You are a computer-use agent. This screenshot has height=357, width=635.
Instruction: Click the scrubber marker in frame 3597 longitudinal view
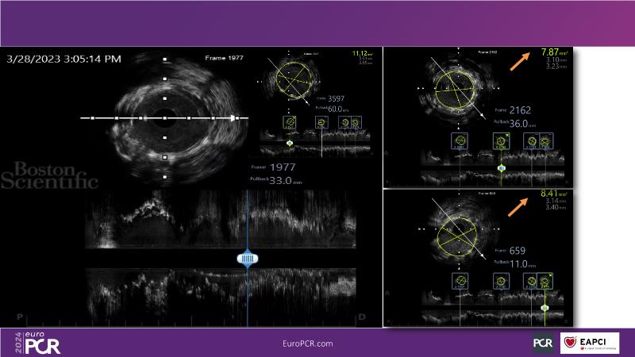290,144
